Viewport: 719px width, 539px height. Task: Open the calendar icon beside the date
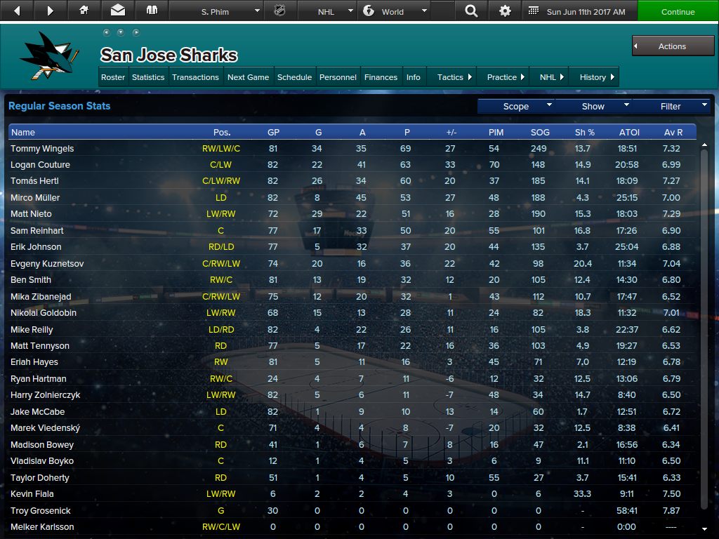[x=534, y=11]
